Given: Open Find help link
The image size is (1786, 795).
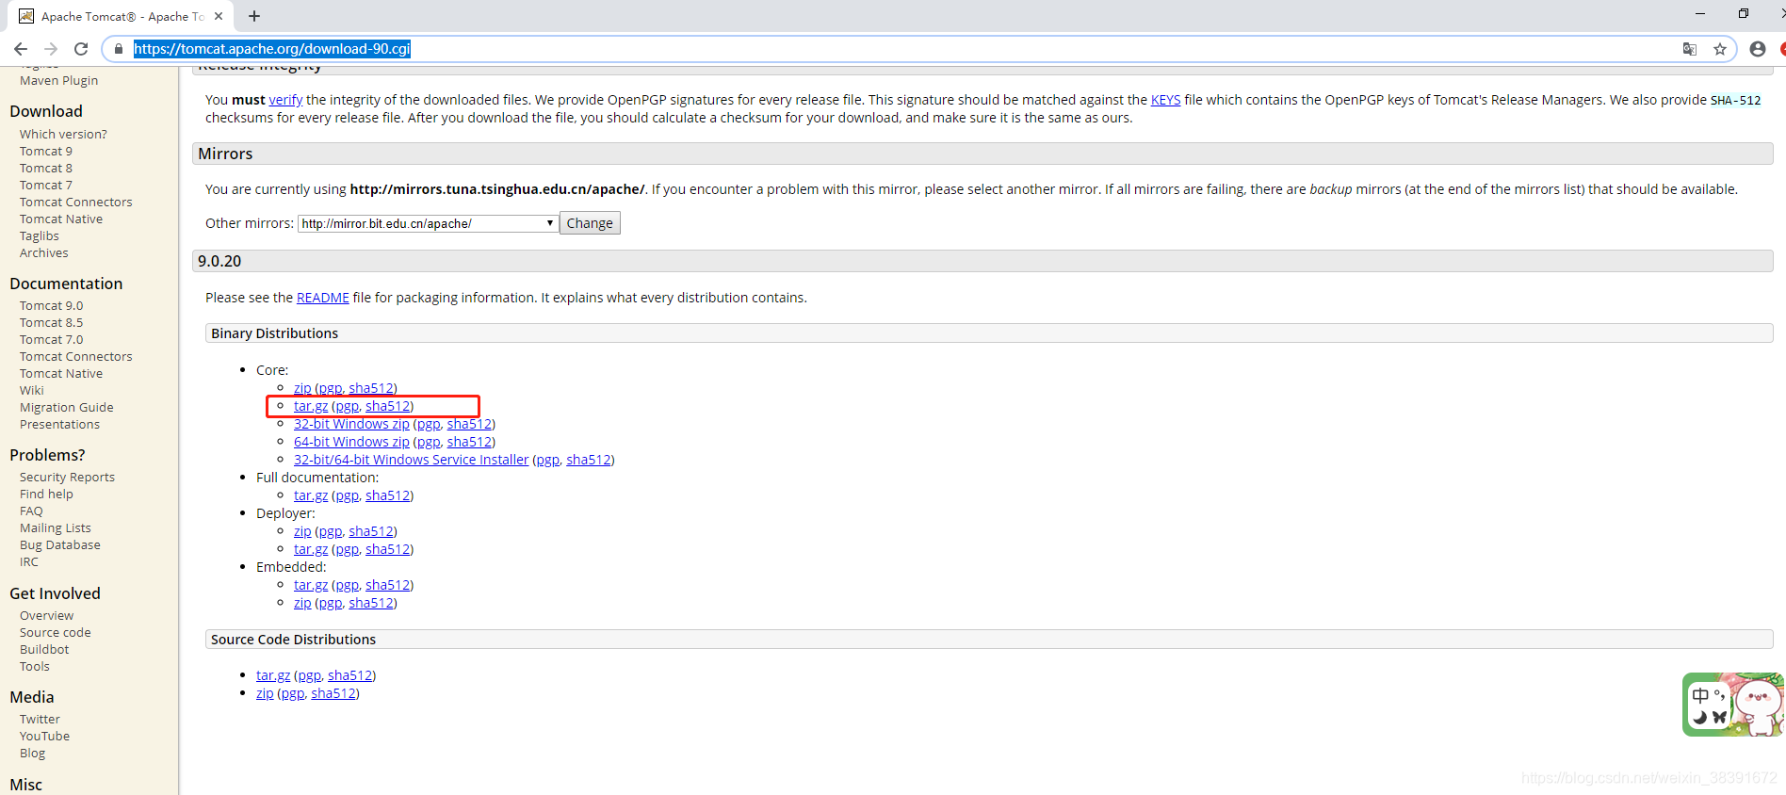Looking at the screenshot, I should pos(46,495).
